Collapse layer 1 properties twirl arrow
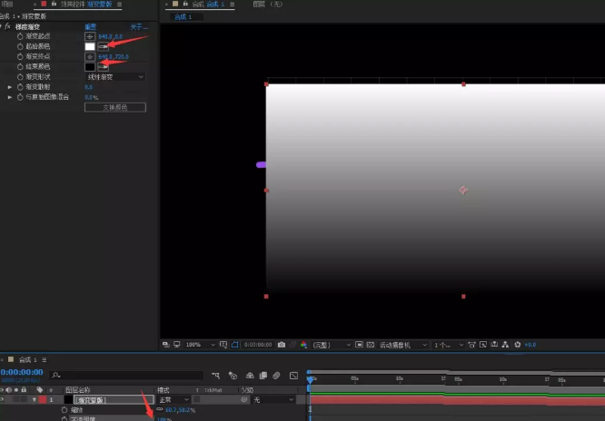The image size is (605, 421). click(x=35, y=400)
